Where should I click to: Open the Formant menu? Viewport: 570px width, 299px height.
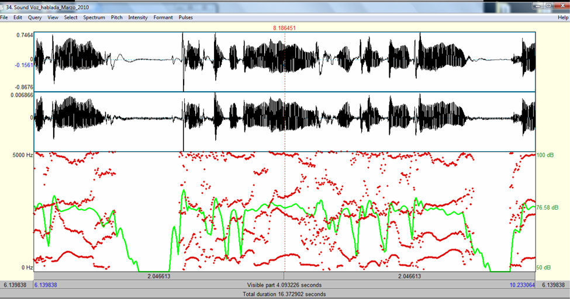pyautogui.click(x=163, y=18)
